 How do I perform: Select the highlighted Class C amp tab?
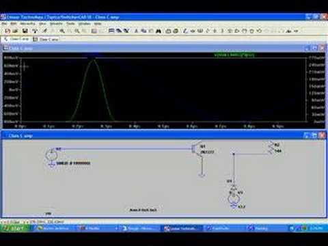point(16,40)
